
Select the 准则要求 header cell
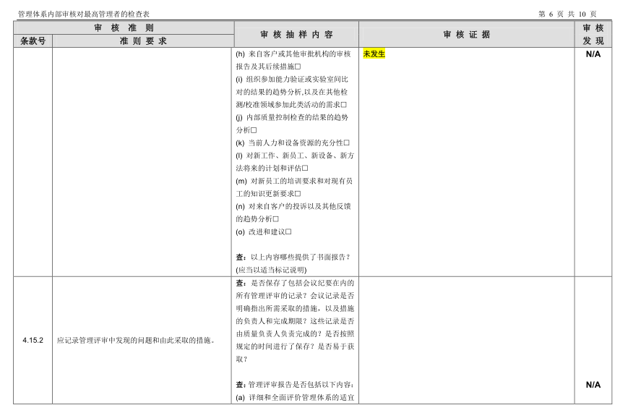143,41
